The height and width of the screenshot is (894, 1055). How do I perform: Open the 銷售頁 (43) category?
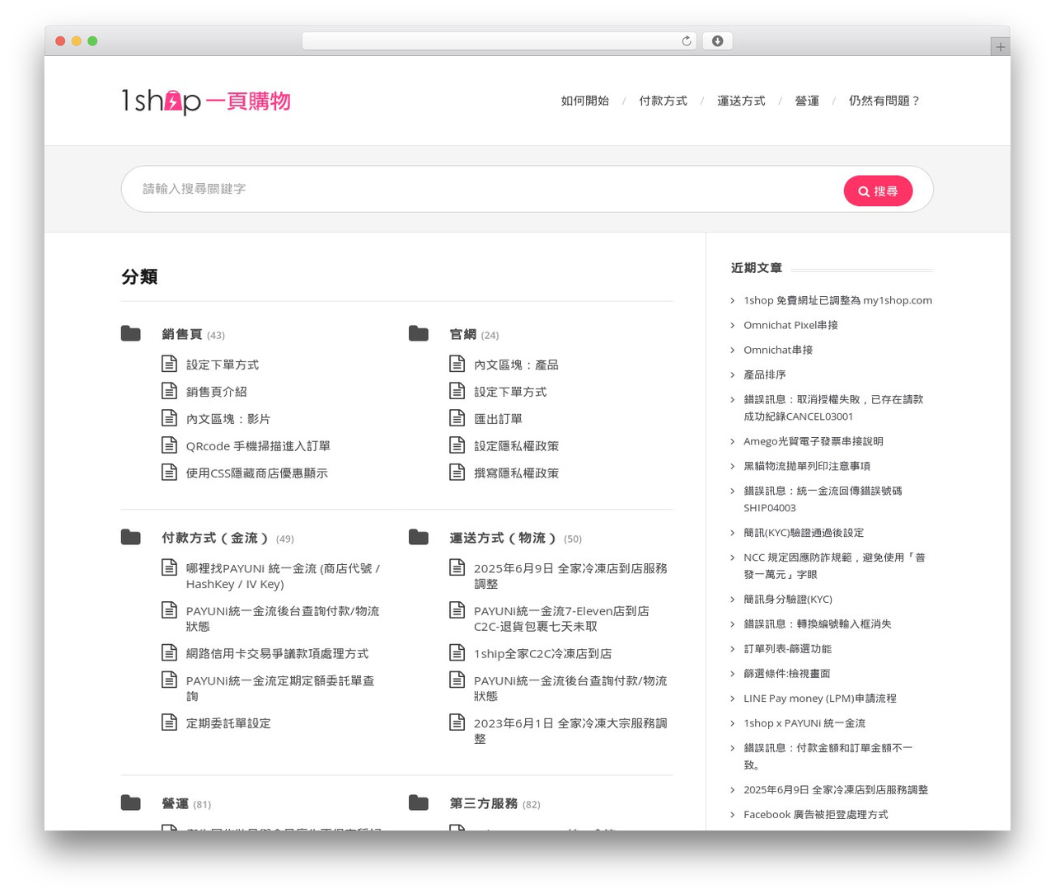click(x=193, y=334)
